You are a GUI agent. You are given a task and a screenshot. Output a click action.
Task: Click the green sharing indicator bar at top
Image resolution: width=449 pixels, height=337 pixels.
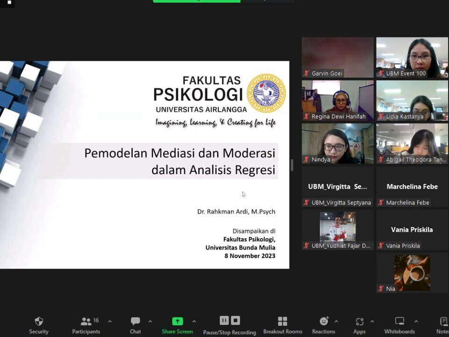197,1
